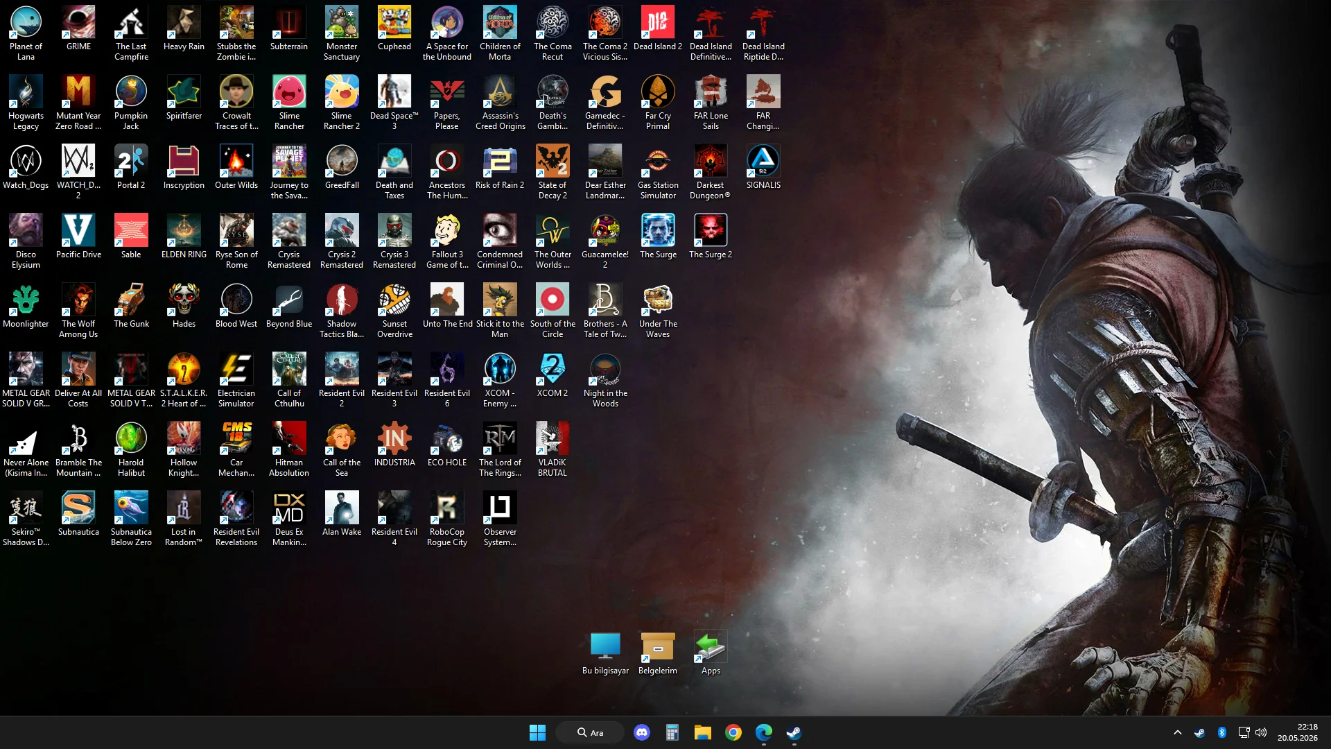Viewport: 1331px width, 749px height.
Task: Select the RoboCop Rogue City icon
Action: [447, 519]
